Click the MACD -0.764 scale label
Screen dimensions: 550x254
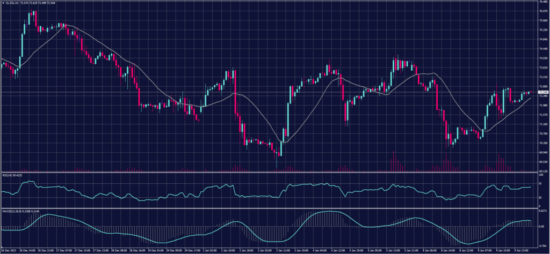coord(542,245)
